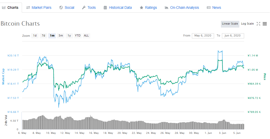Click the Tools wrench icon
The width and height of the screenshot is (270, 139).
pyautogui.click(x=84, y=8)
